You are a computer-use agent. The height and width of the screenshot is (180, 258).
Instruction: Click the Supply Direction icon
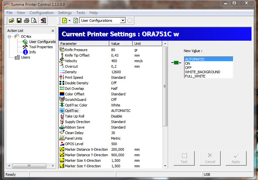click(x=62, y=122)
